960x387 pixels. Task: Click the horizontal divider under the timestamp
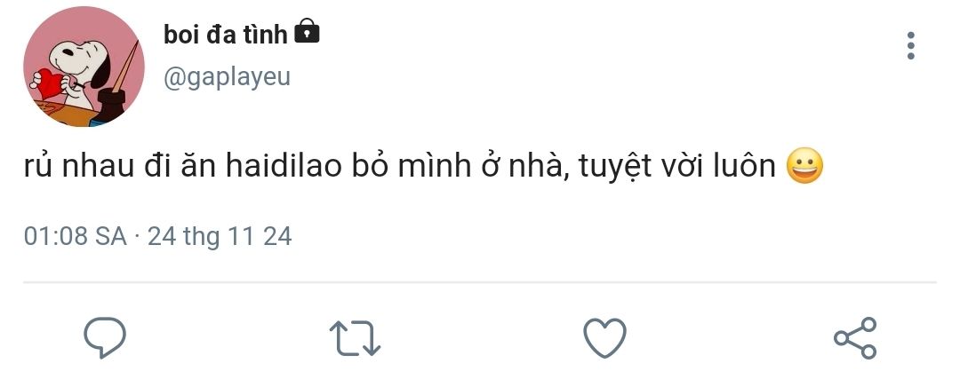tap(480, 282)
